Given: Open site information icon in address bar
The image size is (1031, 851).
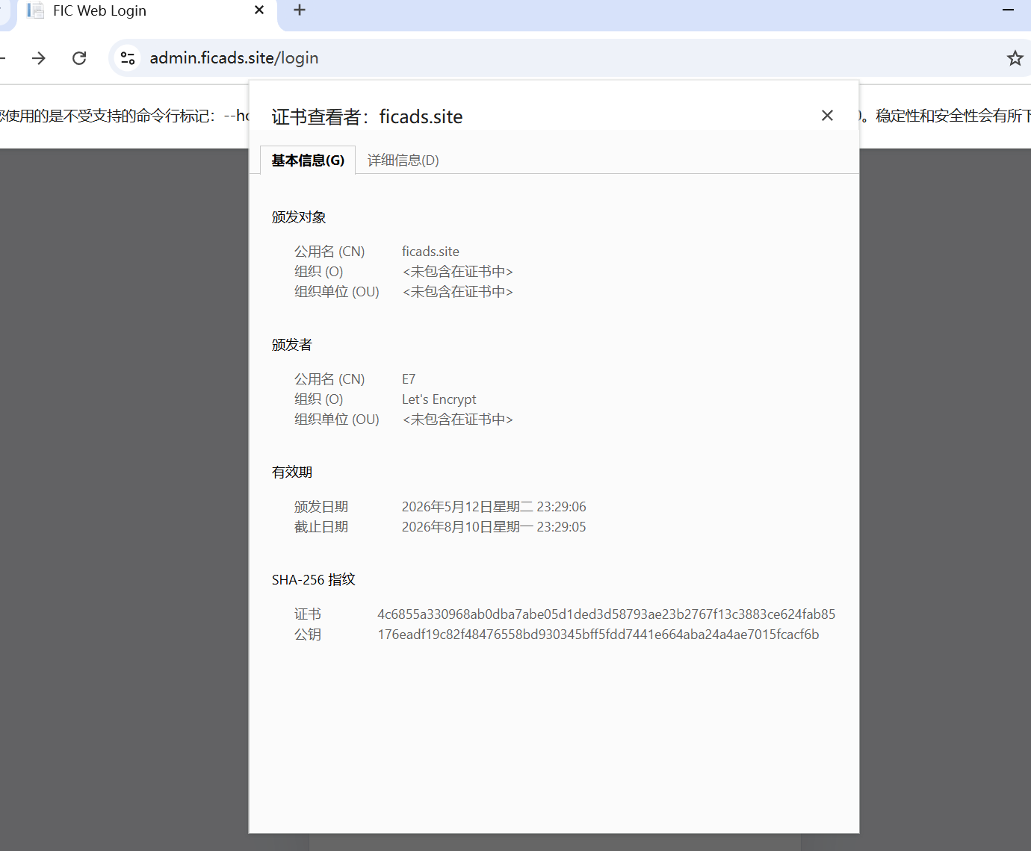Looking at the screenshot, I should 128,58.
